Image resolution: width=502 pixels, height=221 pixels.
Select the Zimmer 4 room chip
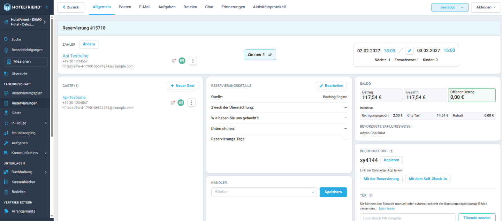point(260,54)
